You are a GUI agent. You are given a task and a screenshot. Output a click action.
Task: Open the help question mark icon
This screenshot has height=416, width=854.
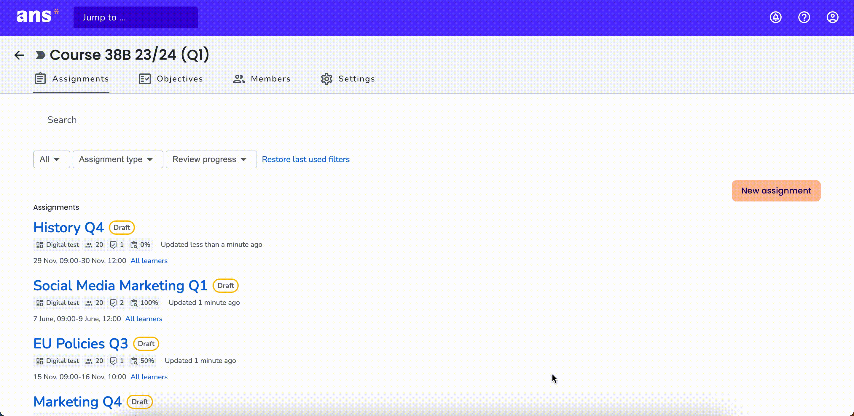pos(804,17)
